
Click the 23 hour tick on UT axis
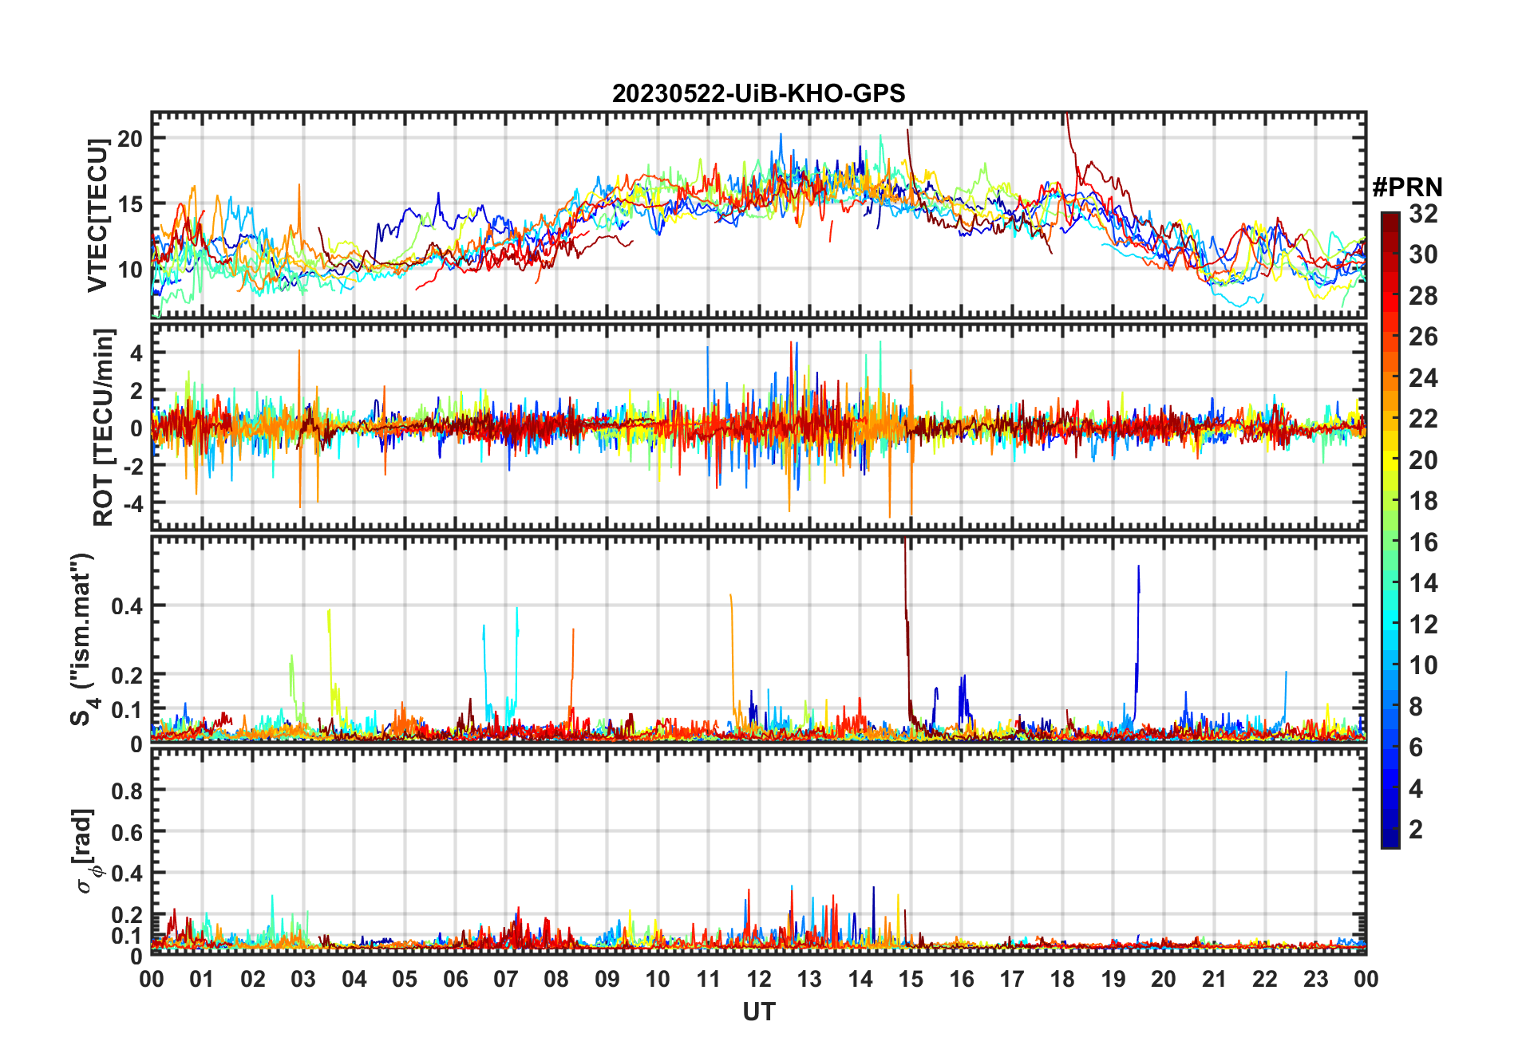[1315, 979]
